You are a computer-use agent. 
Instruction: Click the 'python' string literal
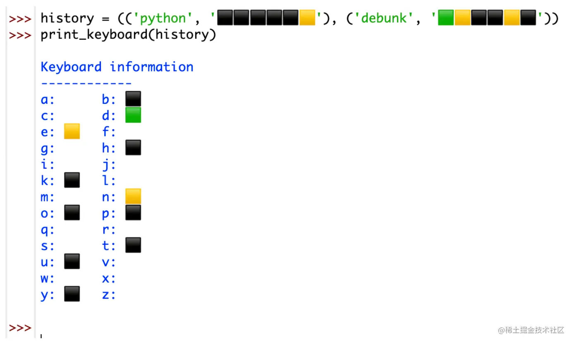(x=163, y=19)
